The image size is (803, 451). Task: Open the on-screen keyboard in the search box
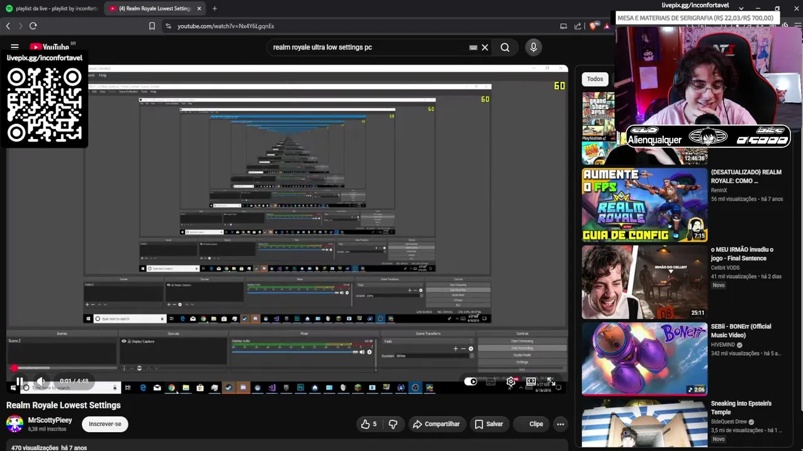click(x=473, y=47)
